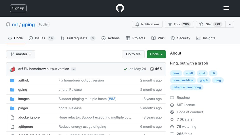The width and height of the screenshot is (240, 135).
Task: Open the Pull requests tab
Action: click(x=78, y=38)
